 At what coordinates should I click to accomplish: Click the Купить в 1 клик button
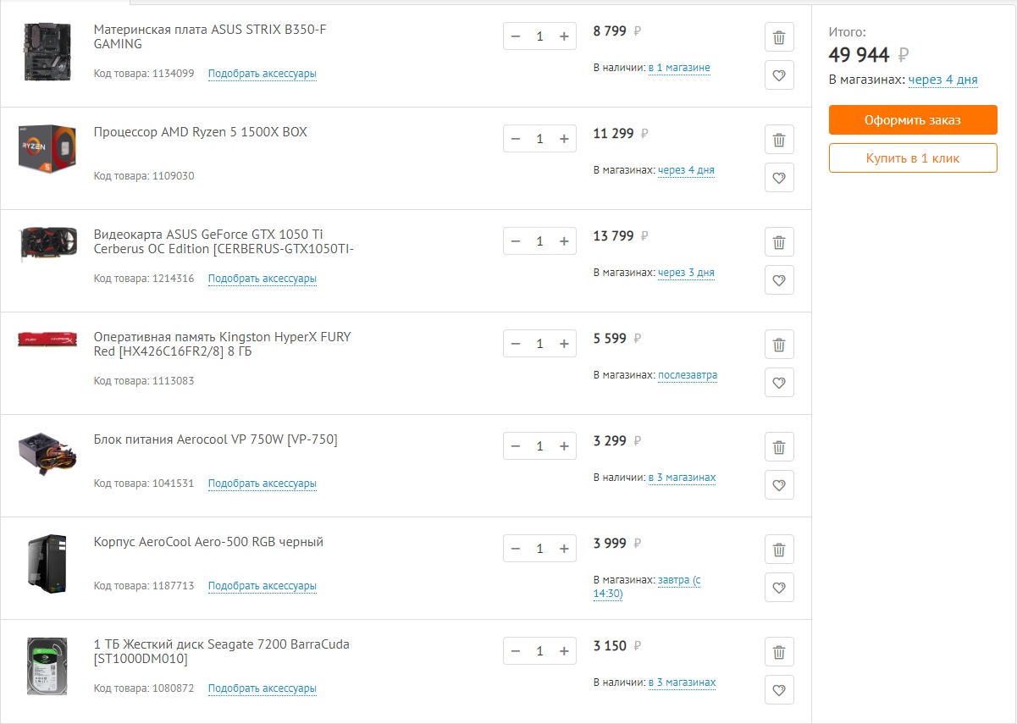[913, 158]
